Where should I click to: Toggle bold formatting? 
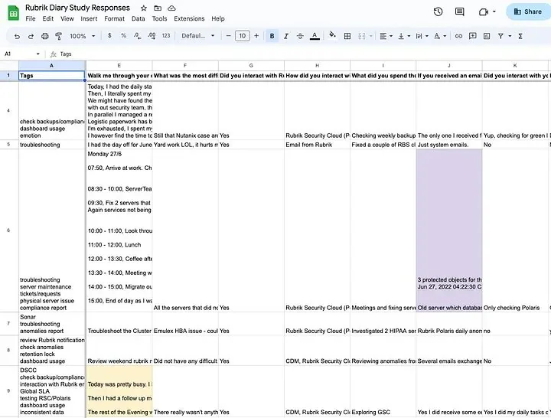click(x=272, y=36)
